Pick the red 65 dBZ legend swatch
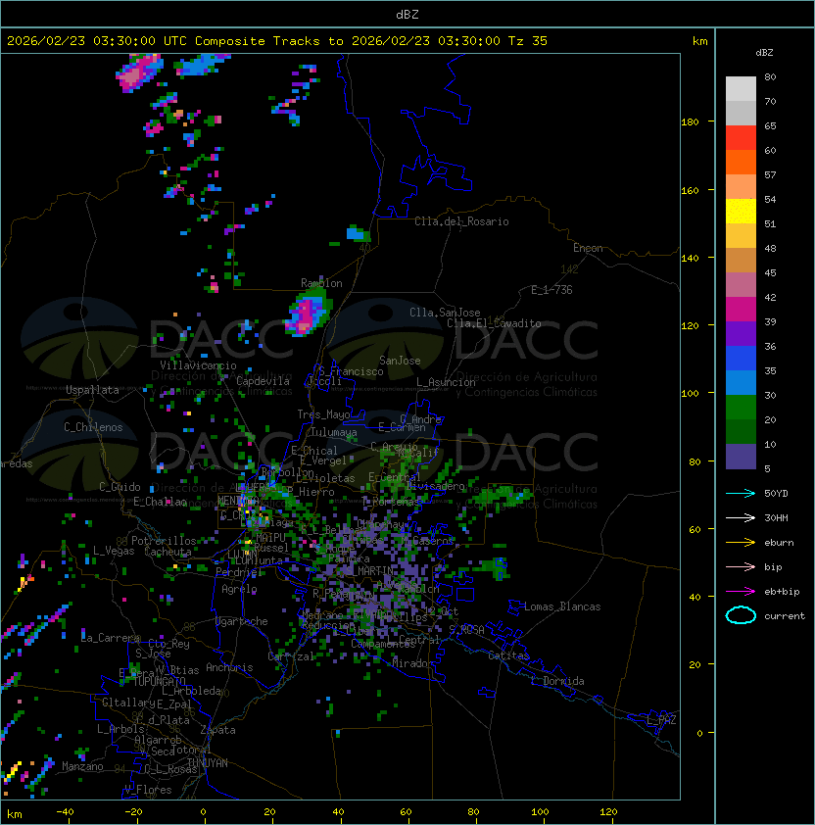The image size is (815, 825). (741, 137)
